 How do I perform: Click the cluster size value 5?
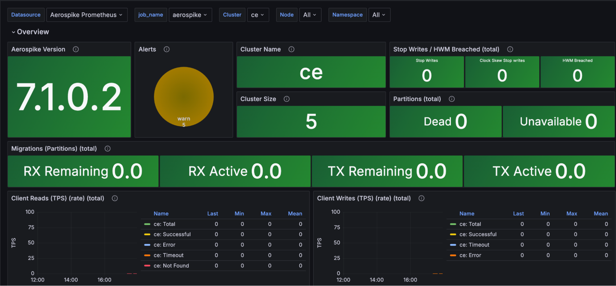[311, 121]
